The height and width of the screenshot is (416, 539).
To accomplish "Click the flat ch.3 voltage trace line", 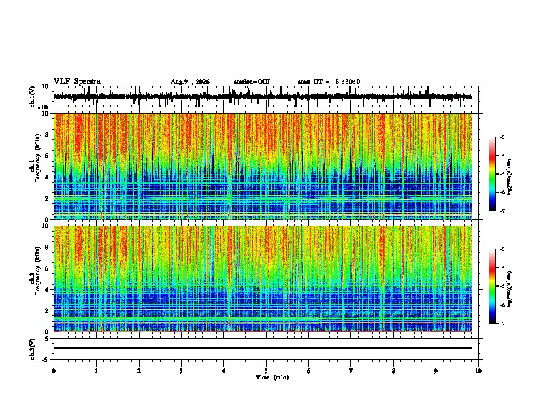I will coord(263,348).
